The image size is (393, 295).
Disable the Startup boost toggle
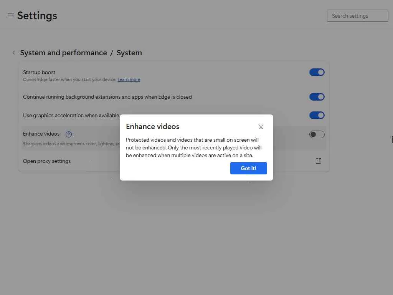tap(317, 72)
